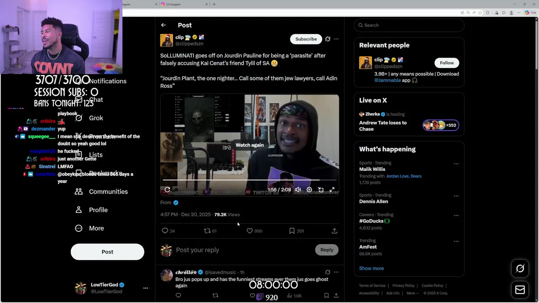Click Grok icon beside Subscribe button
Image resolution: width=539 pixels, height=303 pixels.
[328, 39]
